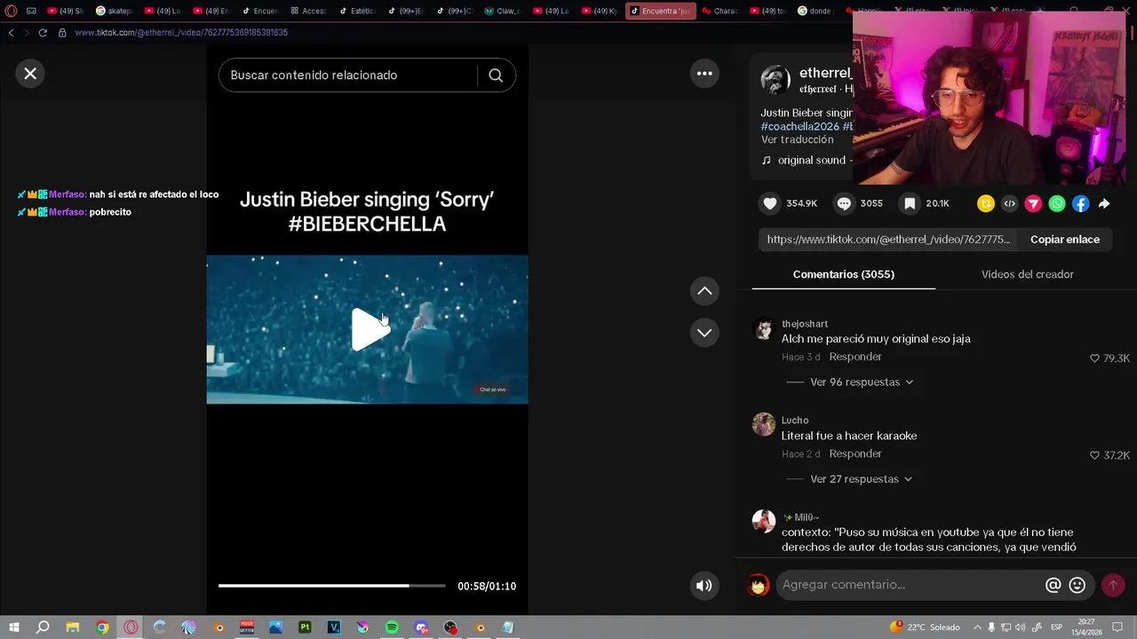
Task: Save video with bookmark icon
Action: pyautogui.click(x=910, y=203)
